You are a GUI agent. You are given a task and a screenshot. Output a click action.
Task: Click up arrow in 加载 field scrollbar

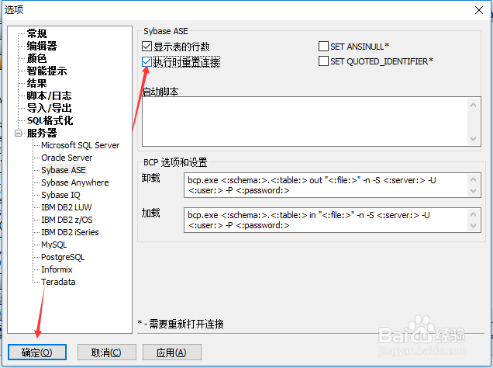tap(473, 215)
